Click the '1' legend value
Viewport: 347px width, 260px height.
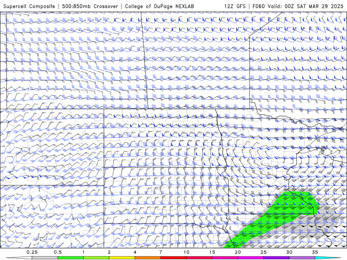(83, 252)
